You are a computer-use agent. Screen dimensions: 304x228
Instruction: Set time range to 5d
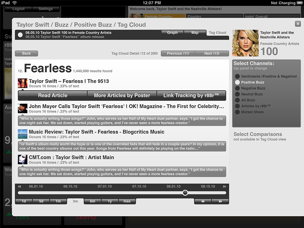41,201
